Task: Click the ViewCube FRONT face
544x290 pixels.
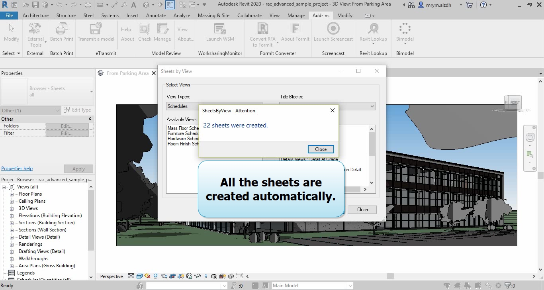Action: click(x=515, y=102)
